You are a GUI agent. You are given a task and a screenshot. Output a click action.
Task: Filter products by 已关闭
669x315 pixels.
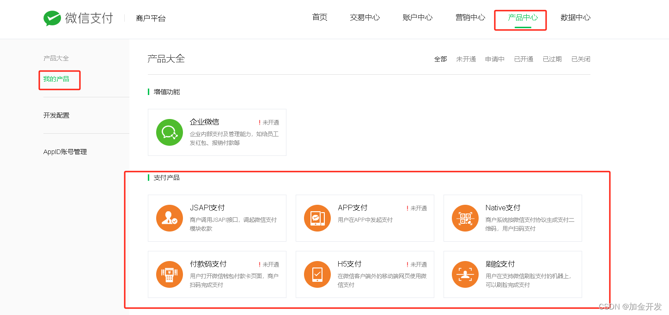point(581,59)
